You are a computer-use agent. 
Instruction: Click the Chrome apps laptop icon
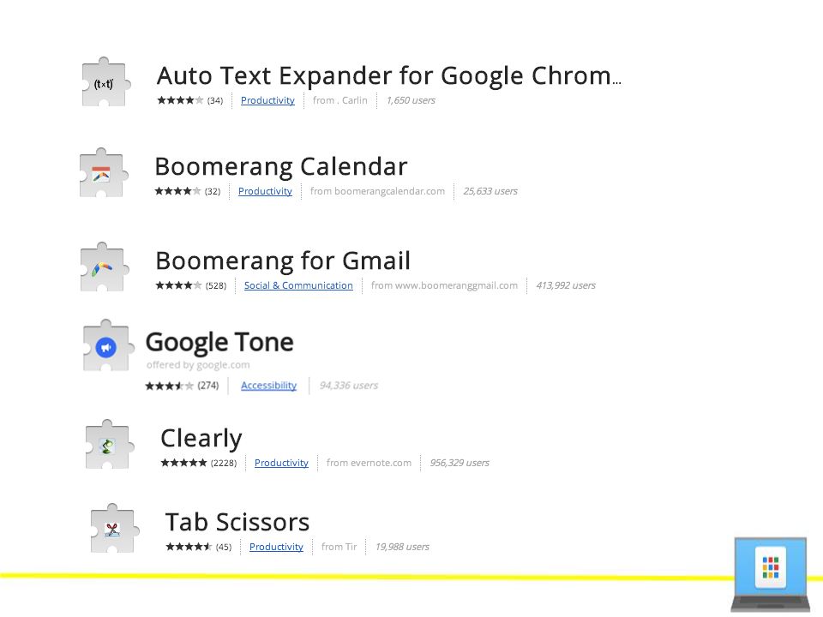click(x=770, y=574)
